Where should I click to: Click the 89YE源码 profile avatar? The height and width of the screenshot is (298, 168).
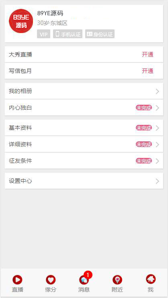click(x=21, y=21)
